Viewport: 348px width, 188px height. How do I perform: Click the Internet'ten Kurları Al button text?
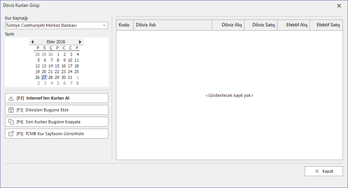pos(48,98)
